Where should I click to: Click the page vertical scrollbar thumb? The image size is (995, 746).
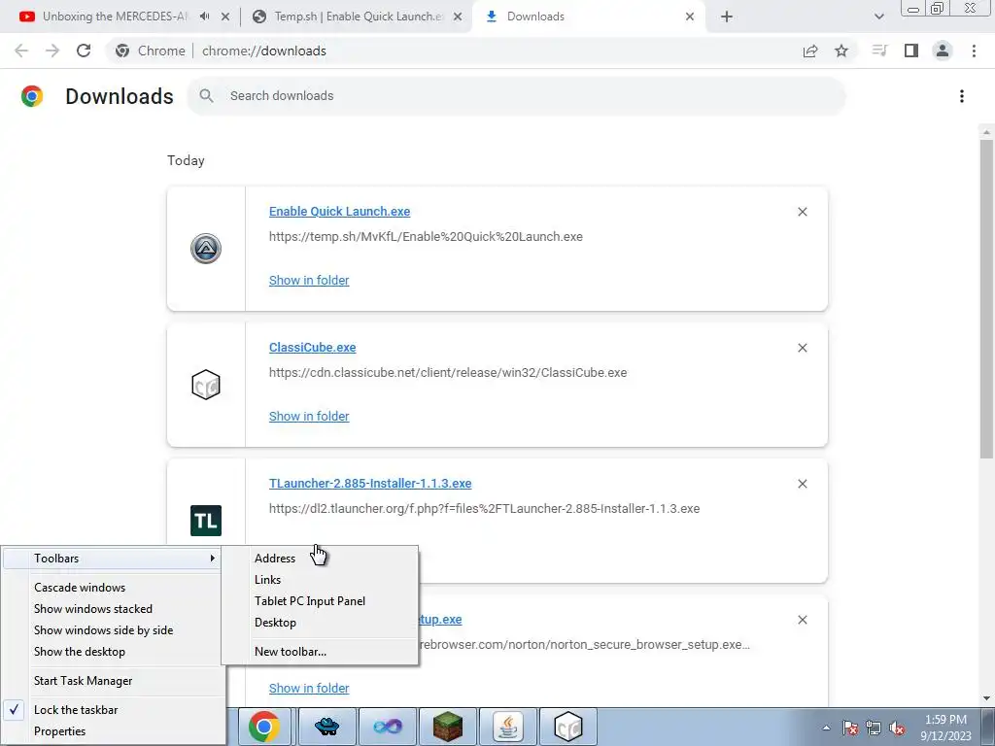pos(986,298)
